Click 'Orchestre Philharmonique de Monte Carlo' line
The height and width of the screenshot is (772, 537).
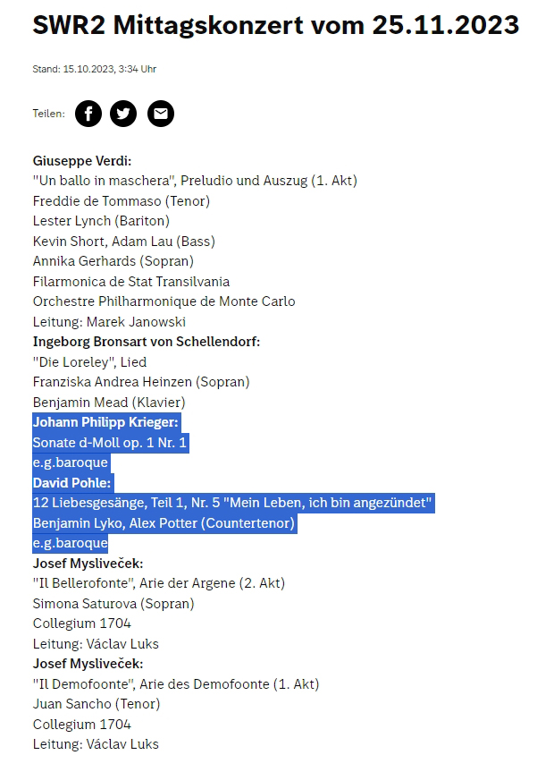point(164,301)
